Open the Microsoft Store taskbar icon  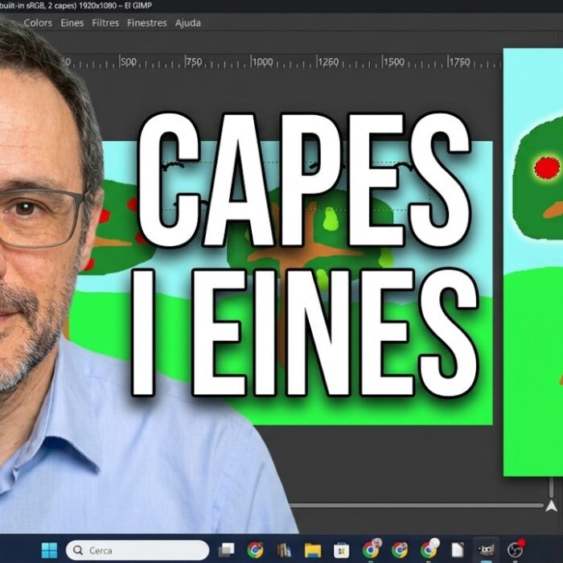pyautogui.click(x=342, y=550)
